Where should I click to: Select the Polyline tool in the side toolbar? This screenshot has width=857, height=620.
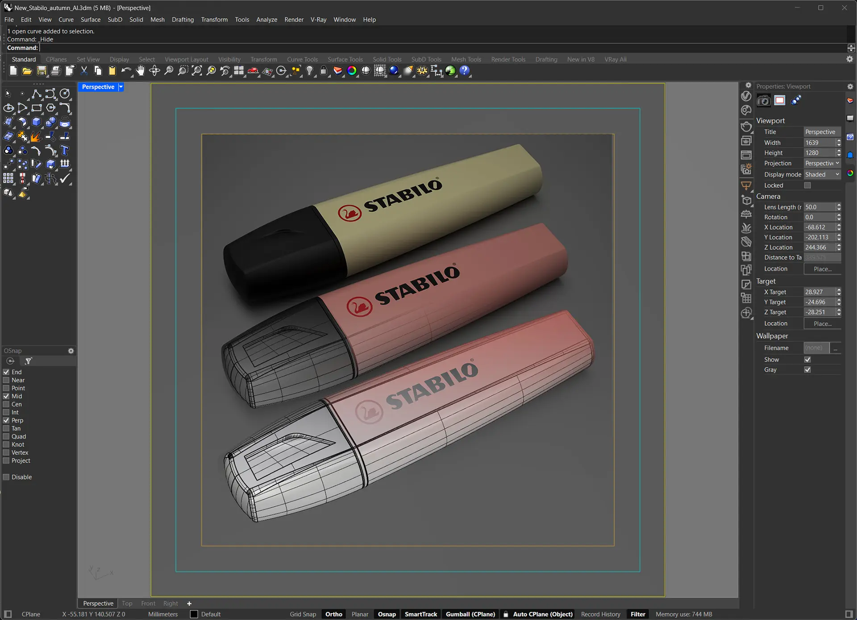coord(36,94)
